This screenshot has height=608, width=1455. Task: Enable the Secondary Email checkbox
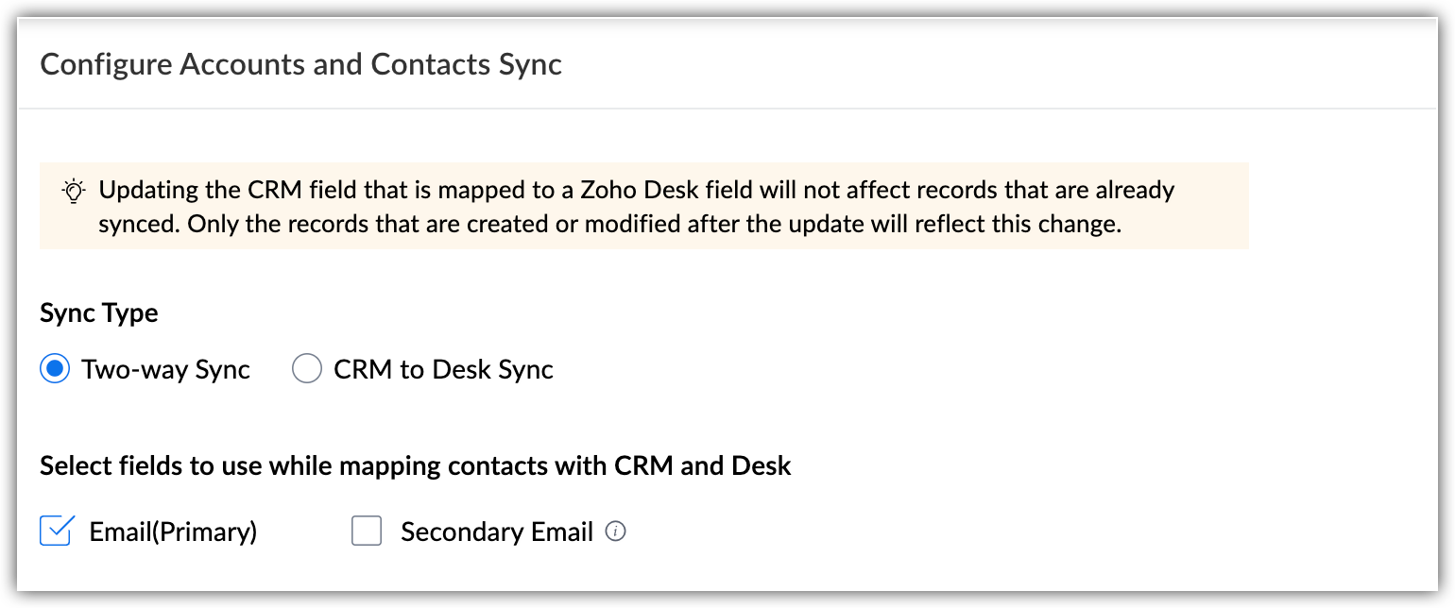[367, 532]
